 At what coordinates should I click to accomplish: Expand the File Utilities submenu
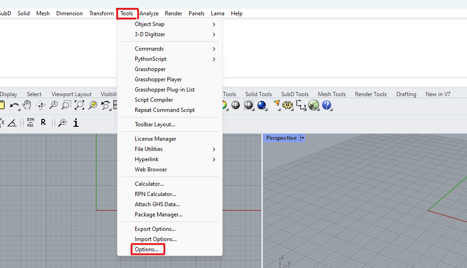(214, 149)
